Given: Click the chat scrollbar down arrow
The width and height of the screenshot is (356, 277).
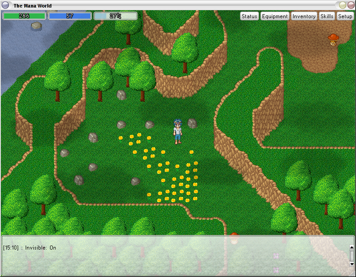Looking at the screenshot, I should (x=352, y=264).
